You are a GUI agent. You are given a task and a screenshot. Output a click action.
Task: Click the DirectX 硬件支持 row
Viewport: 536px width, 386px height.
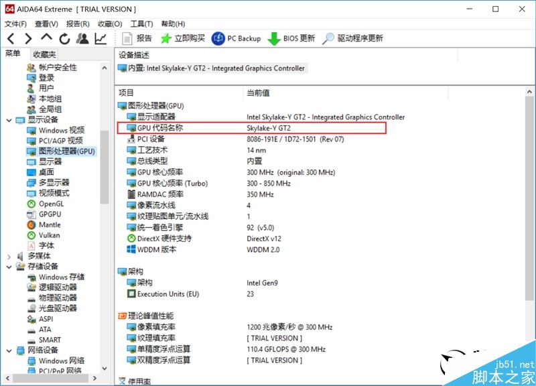click(204, 239)
